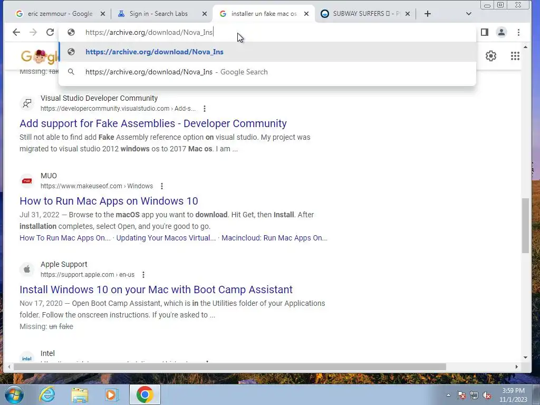Close the installer un fake mac os tab
Image resolution: width=540 pixels, height=405 pixels.
[x=306, y=14]
